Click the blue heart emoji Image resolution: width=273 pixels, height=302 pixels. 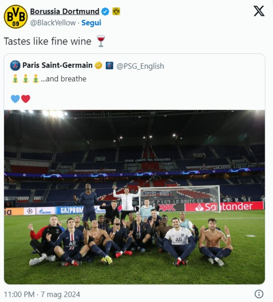point(15,99)
